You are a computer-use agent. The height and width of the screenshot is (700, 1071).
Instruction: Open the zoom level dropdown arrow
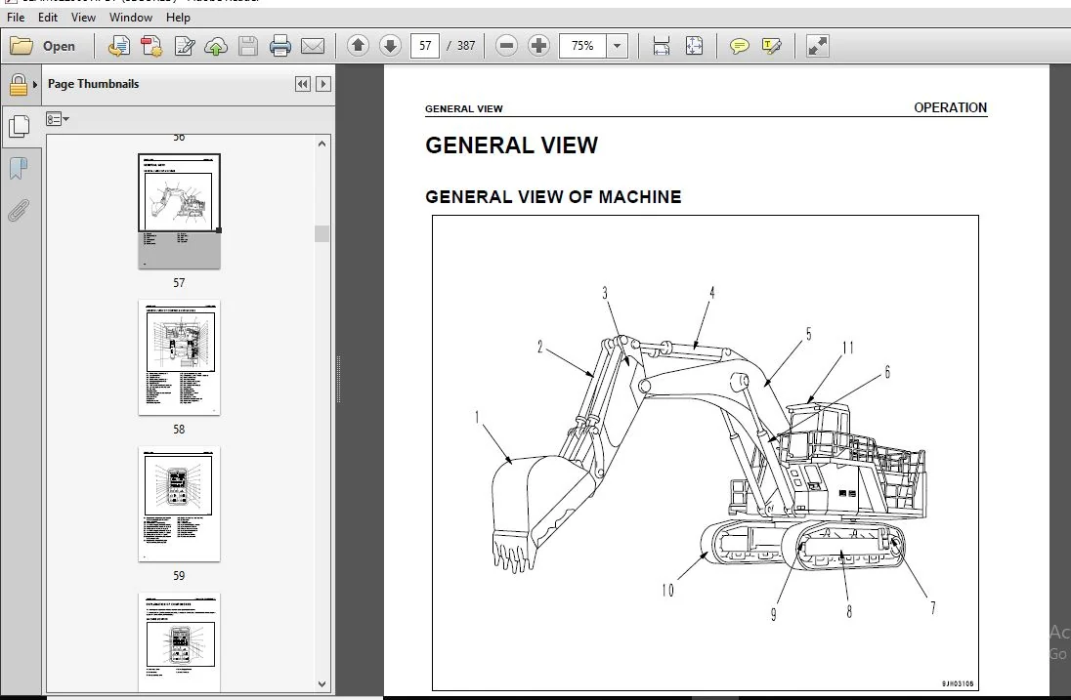pyautogui.click(x=618, y=46)
